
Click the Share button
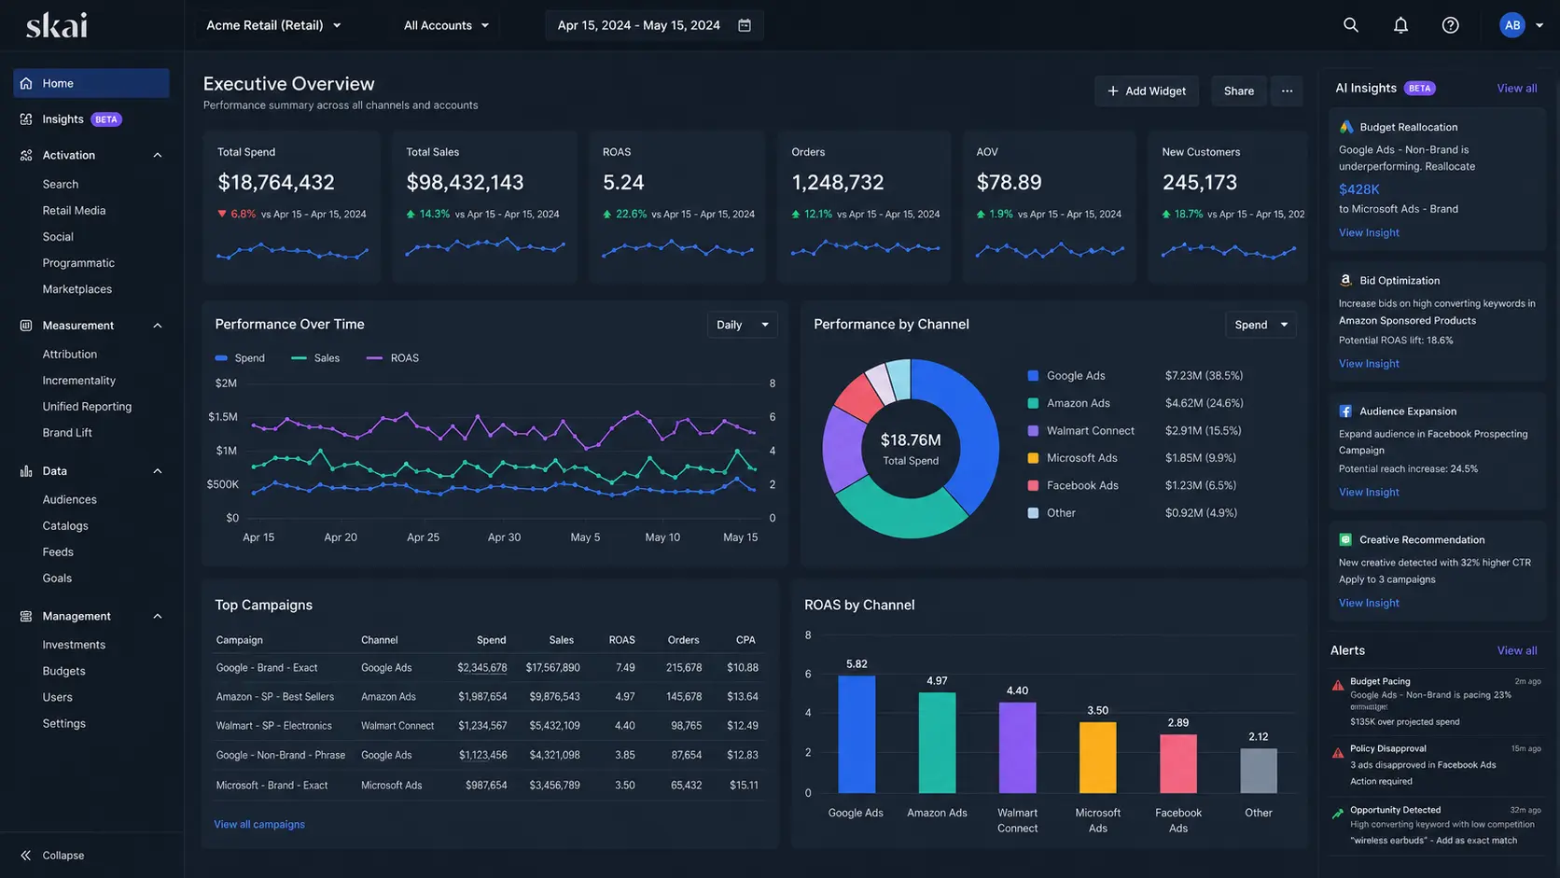1238,91
